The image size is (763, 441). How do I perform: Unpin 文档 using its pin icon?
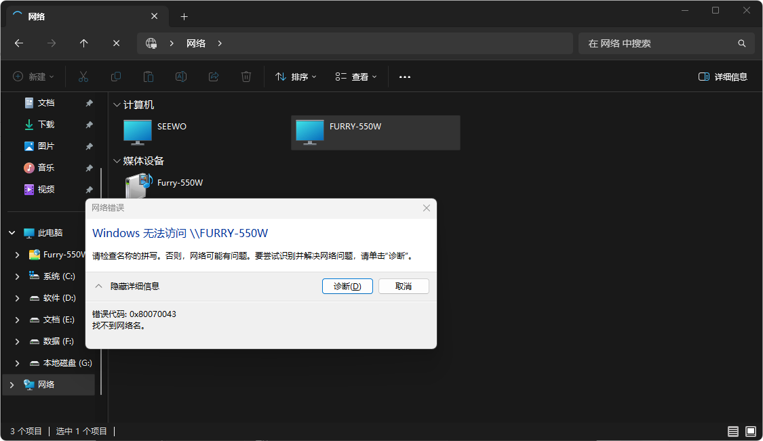click(x=89, y=103)
